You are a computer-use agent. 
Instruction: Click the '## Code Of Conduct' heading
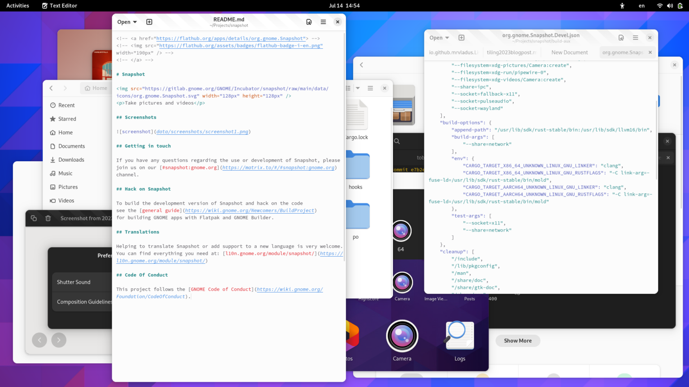142,275
